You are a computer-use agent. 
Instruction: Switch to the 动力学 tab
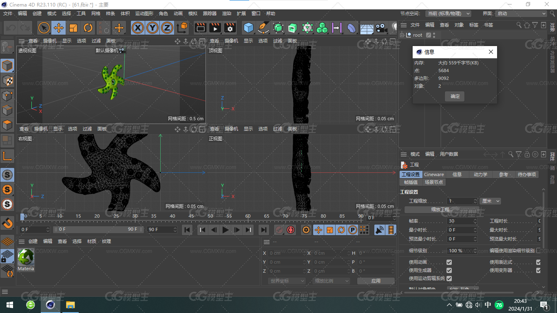480,174
